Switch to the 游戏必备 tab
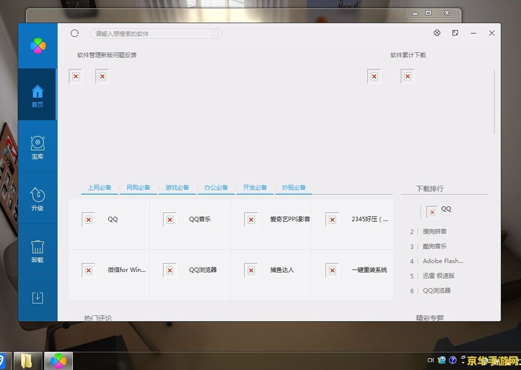 177,188
